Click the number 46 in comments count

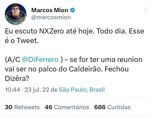pyautogui.click(x=48, y=107)
